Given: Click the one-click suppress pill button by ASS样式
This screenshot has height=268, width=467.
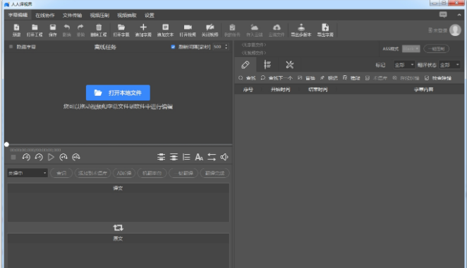Looking at the screenshot, I should [x=437, y=49].
